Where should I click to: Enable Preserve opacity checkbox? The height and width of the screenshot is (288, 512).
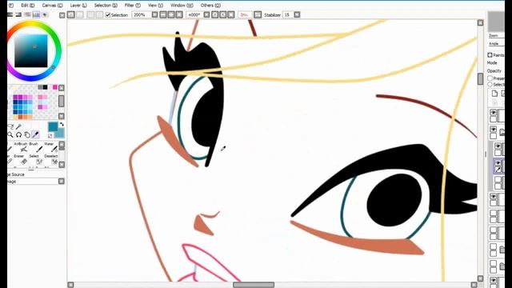(x=490, y=78)
